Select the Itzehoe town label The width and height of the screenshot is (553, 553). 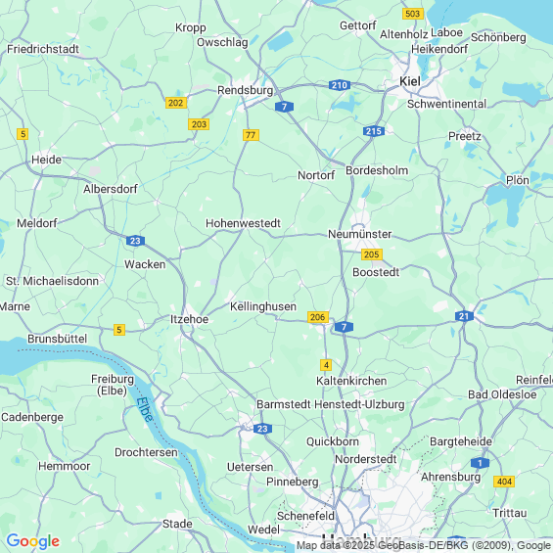(x=189, y=319)
